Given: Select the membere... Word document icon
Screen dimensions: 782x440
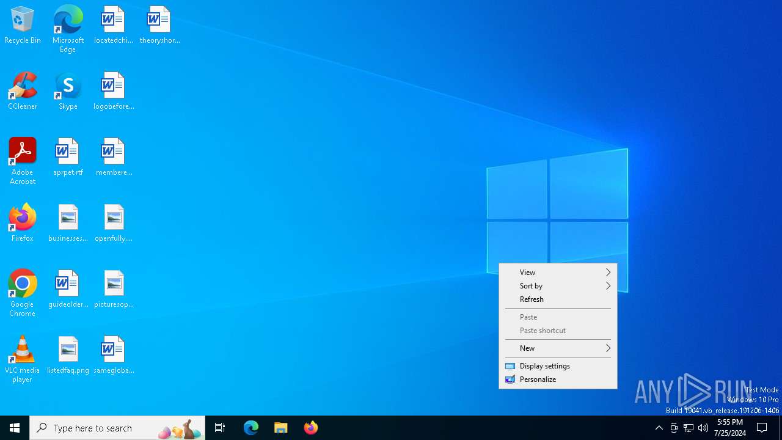Looking at the screenshot, I should (113, 158).
